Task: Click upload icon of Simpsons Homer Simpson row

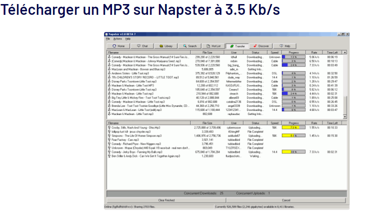Action: tap(109, 136)
